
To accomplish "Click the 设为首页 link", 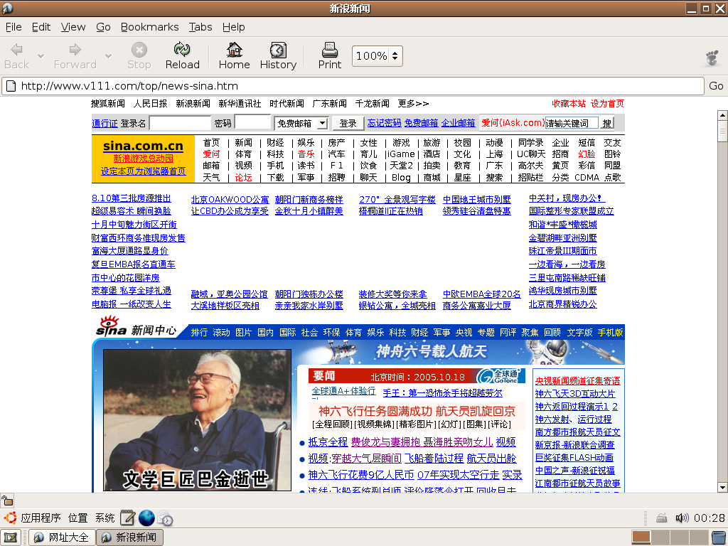I will 607,104.
